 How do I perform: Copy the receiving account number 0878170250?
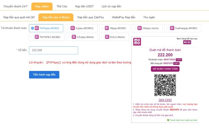click(x=179, y=59)
